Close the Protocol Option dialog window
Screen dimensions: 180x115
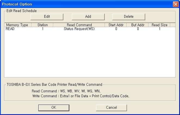pyautogui.click(x=175, y=4)
